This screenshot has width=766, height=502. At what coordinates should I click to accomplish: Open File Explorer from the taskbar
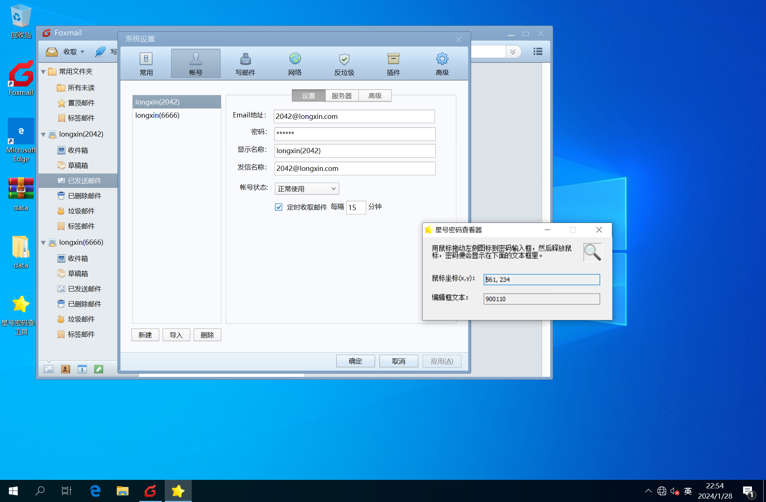[122, 491]
